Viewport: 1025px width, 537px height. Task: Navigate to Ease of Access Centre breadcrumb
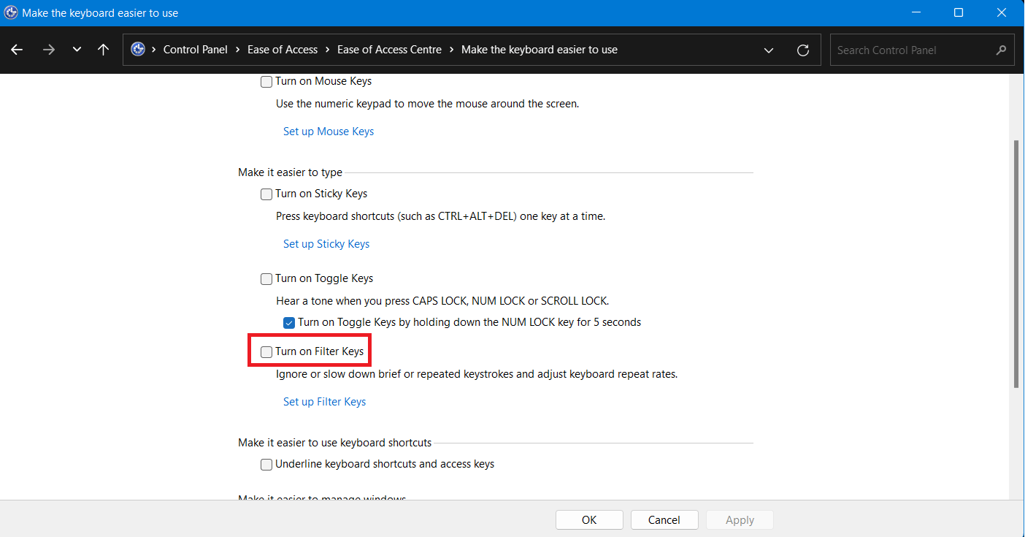389,49
